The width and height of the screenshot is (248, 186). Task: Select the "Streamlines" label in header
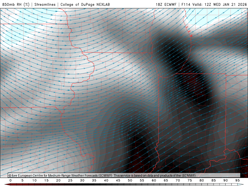click(x=45, y=4)
